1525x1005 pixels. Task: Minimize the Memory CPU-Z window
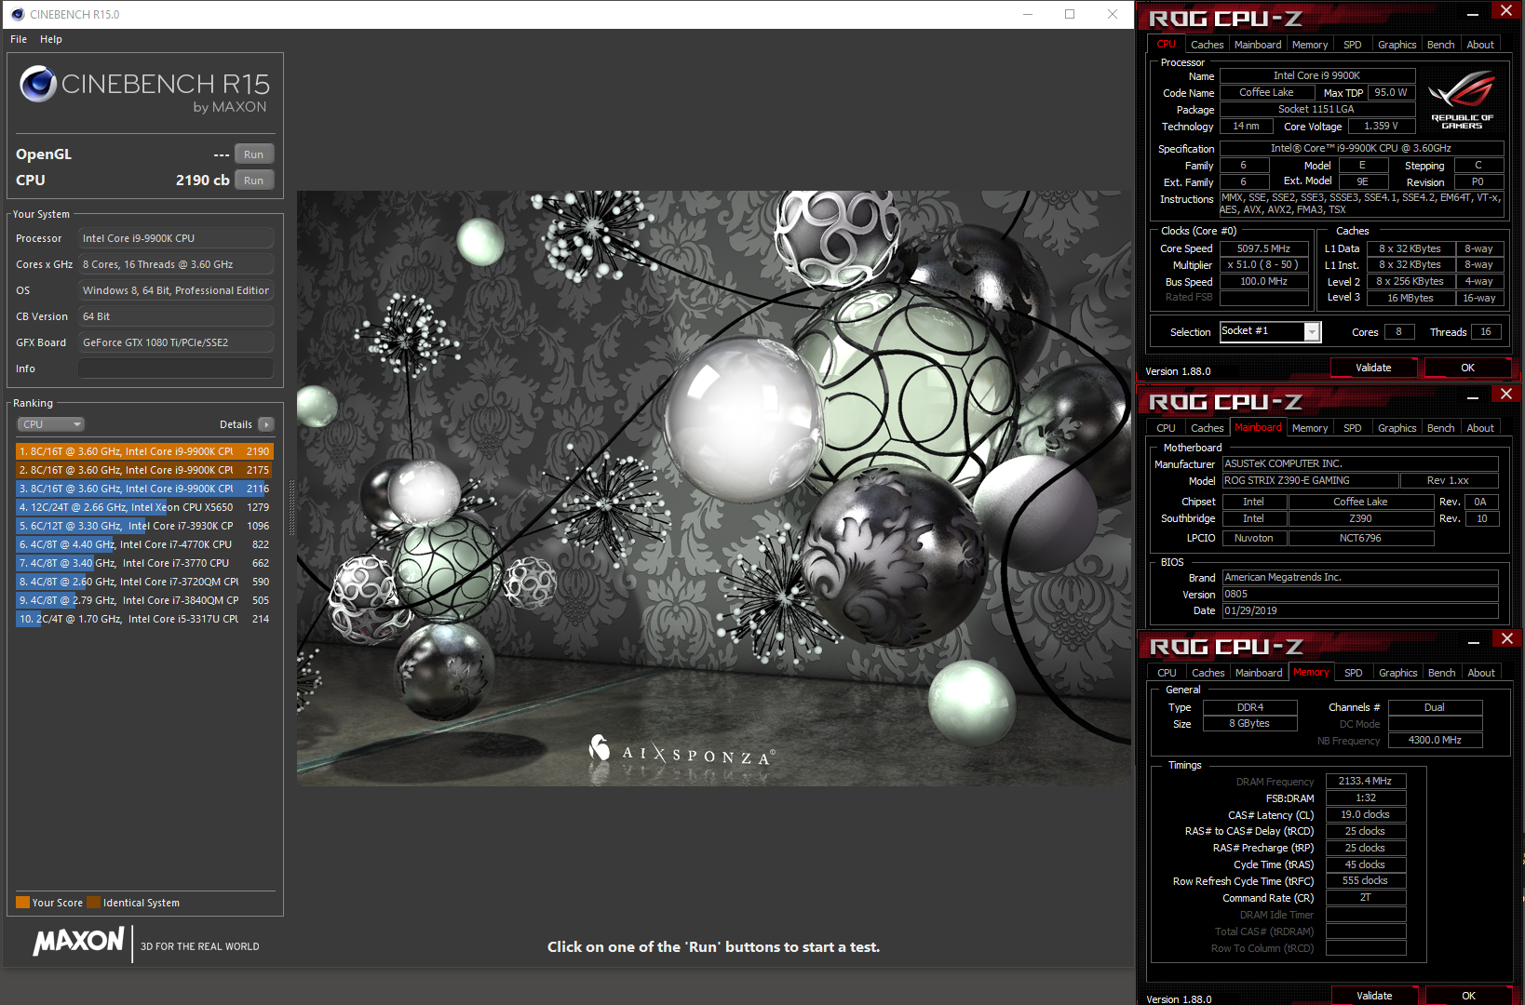pyautogui.click(x=1473, y=642)
